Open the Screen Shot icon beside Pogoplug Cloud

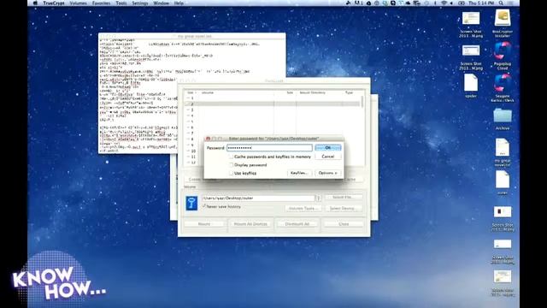[471, 51]
